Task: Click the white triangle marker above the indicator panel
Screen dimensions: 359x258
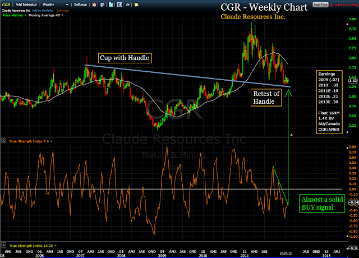Action: tap(292, 135)
